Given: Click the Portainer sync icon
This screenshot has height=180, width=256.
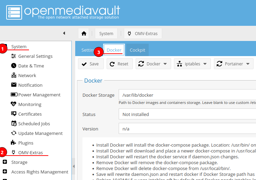Looking at the screenshot, I should click(219, 64).
